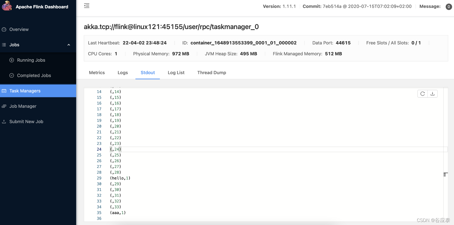Screen dimensions: 454x225
Task: Click the Completed Jobs check-circle icon
Action: tap(12, 75)
